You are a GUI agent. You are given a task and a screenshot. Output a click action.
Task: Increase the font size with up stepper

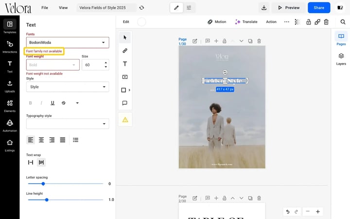[106, 63]
